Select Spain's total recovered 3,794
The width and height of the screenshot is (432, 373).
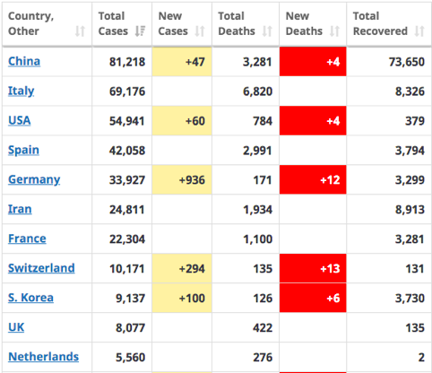[x=410, y=151]
